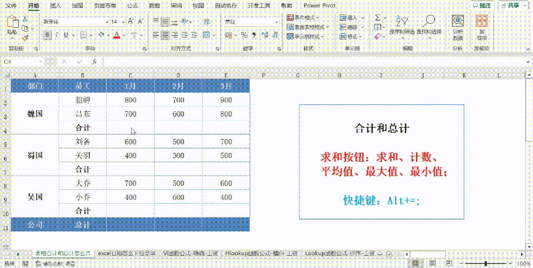
Task: Click the Increase Decimal icon
Action: (265, 35)
